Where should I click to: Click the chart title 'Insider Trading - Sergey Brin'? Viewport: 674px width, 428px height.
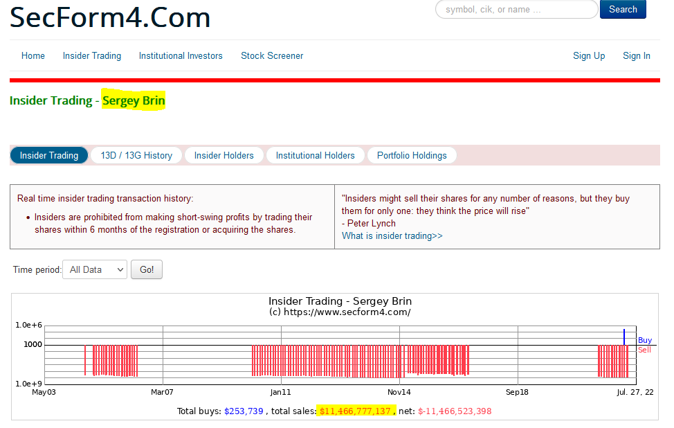click(340, 301)
